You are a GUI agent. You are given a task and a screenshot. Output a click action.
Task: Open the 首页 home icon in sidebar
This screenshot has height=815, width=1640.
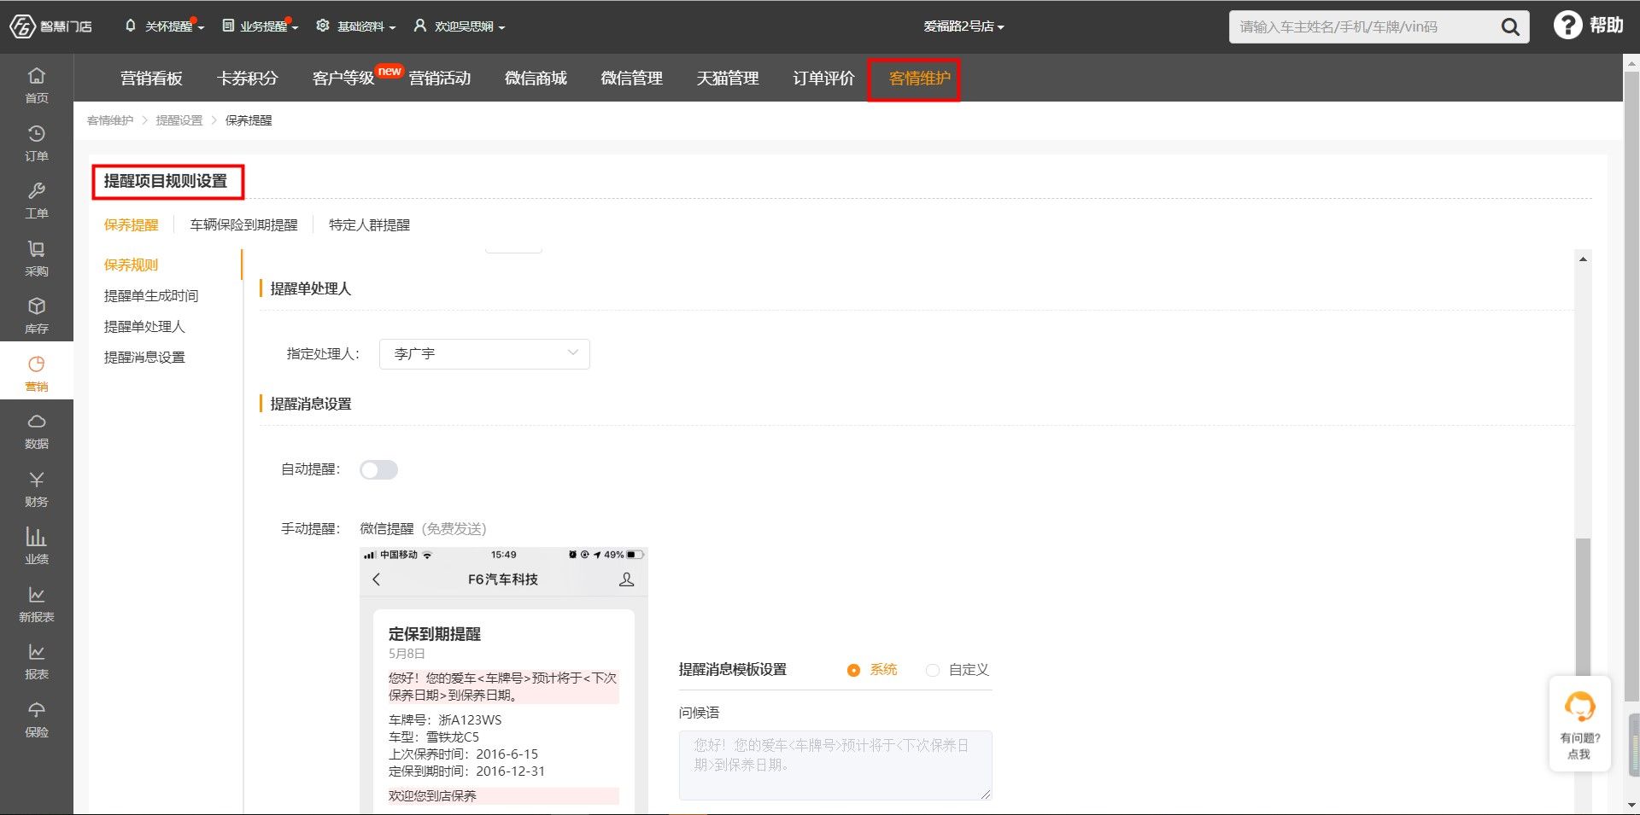[37, 85]
